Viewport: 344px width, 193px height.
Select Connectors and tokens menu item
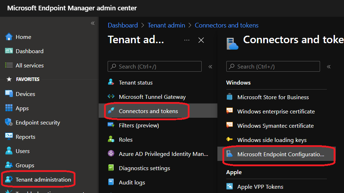pyautogui.click(x=148, y=111)
